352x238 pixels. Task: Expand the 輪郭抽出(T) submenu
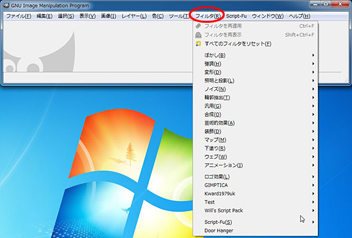(255, 98)
